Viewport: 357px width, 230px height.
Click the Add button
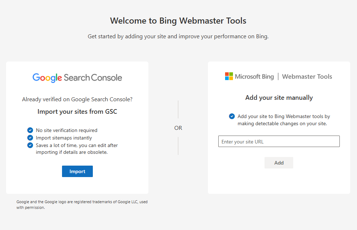click(279, 162)
